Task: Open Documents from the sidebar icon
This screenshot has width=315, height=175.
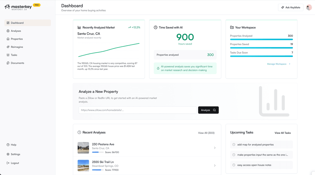Action: click(x=8, y=63)
